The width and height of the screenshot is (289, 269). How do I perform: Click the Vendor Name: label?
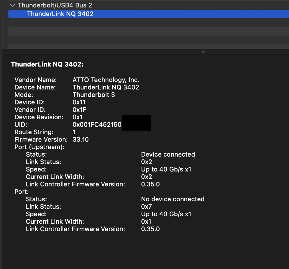35,80
